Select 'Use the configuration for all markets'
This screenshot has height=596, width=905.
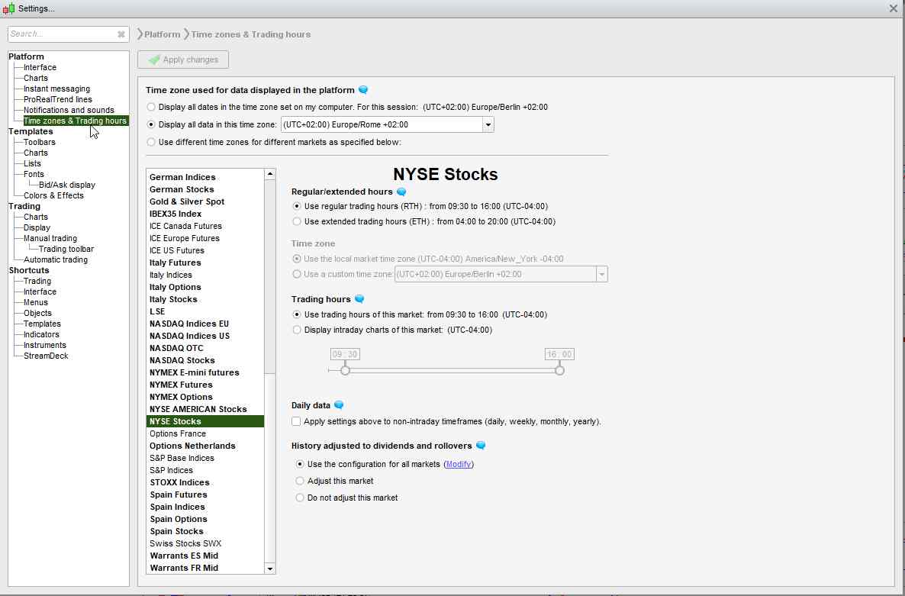click(x=300, y=464)
